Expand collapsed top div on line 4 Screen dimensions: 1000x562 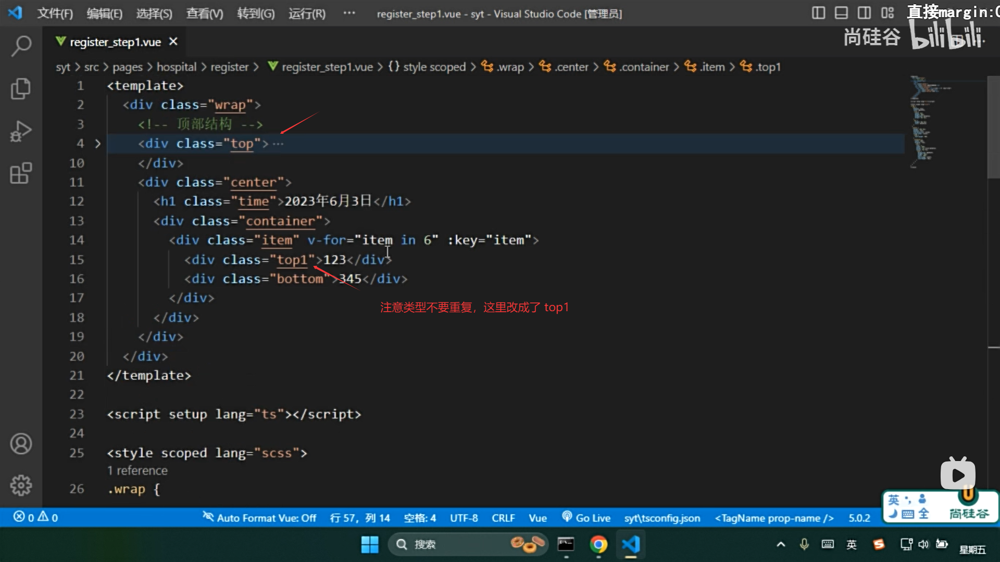[97, 144]
